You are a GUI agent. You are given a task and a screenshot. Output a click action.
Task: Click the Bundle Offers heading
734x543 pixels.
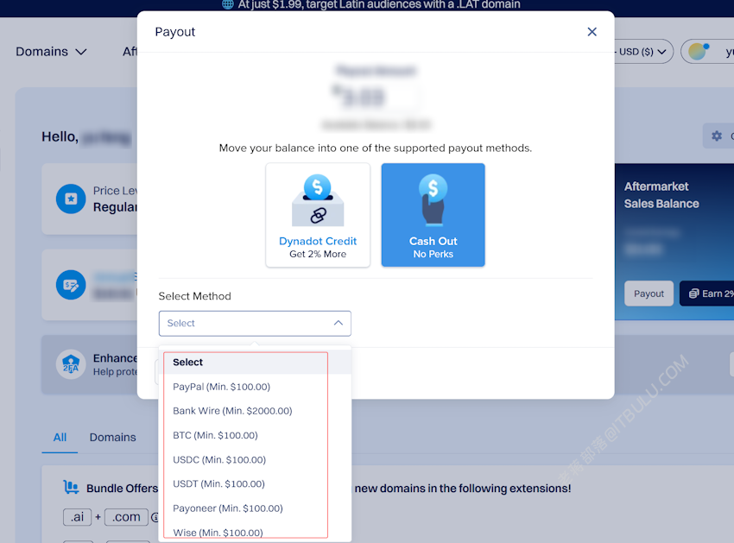pos(122,489)
